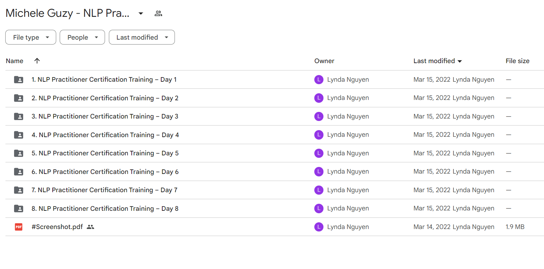Click owner avatar in Day 3 row
Image resolution: width=544 pixels, height=269 pixels.
click(319, 116)
